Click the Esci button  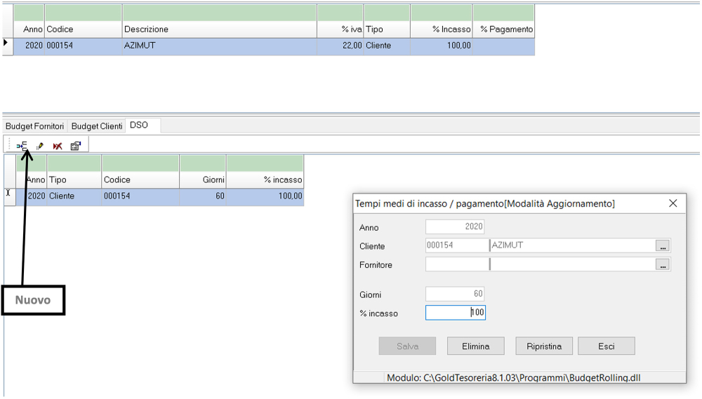click(x=607, y=346)
